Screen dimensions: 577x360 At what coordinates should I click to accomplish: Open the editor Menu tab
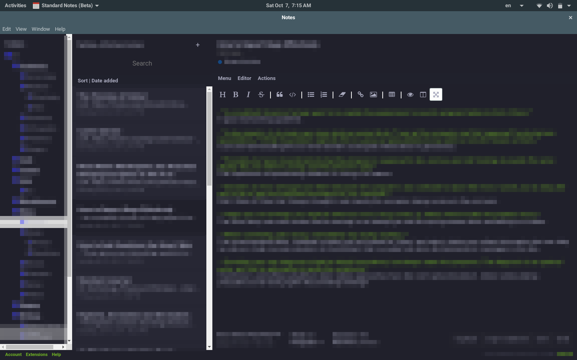(x=224, y=78)
